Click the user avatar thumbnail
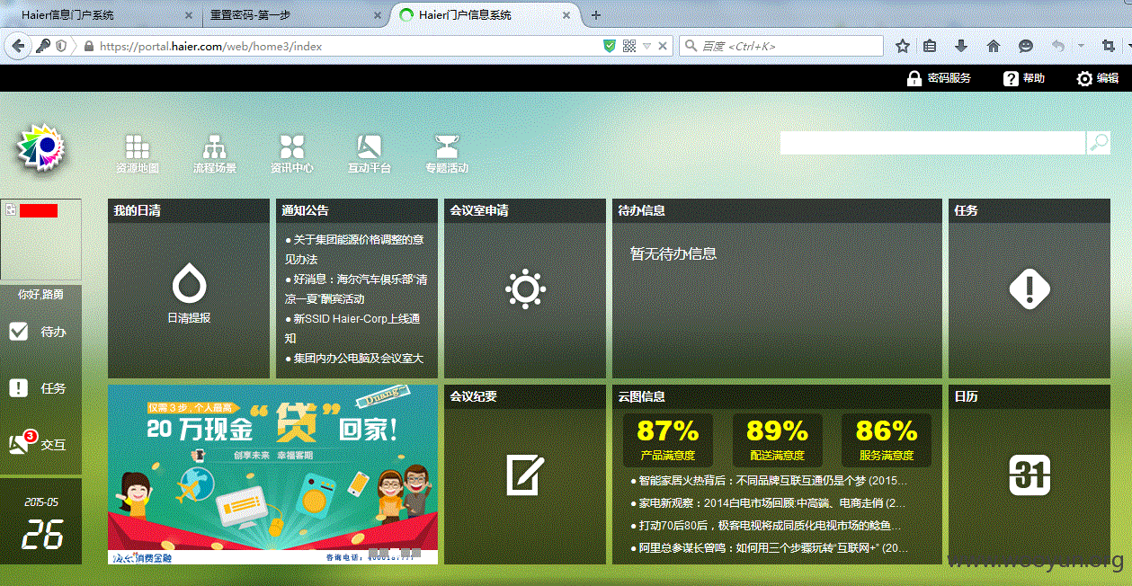1132x586 pixels. point(40,240)
